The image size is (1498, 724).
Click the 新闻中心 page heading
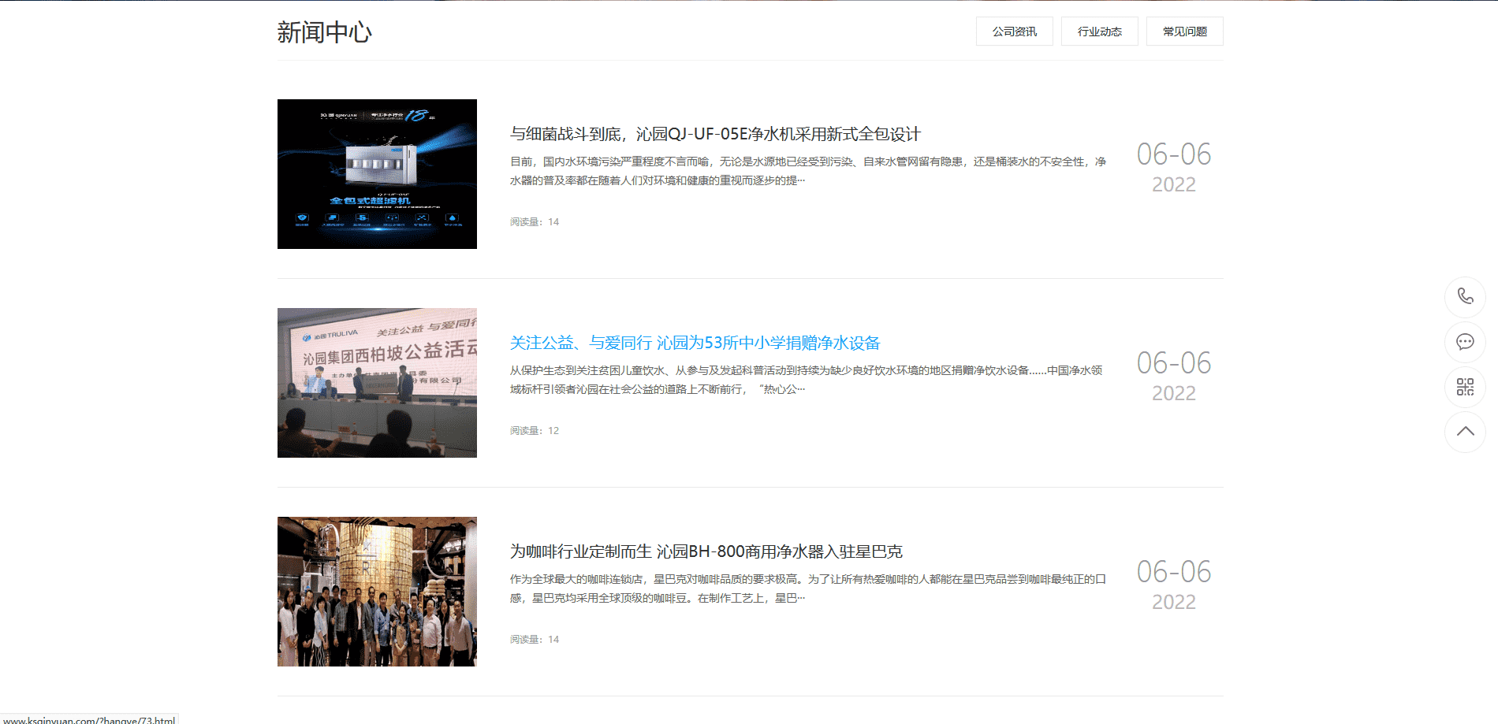pos(324,32)
